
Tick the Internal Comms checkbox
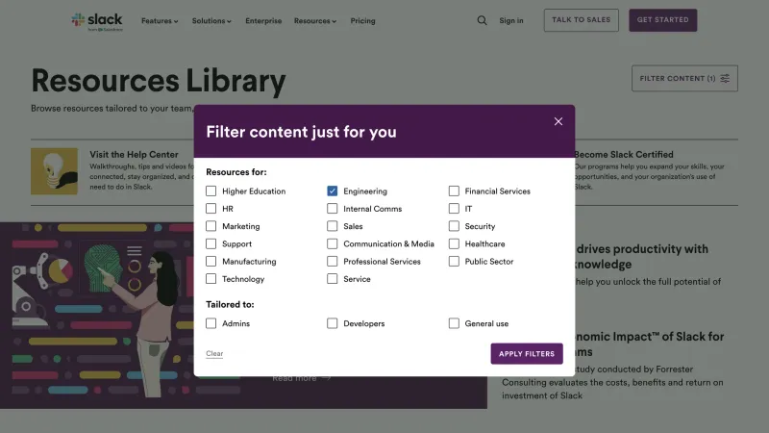(332, 209)
